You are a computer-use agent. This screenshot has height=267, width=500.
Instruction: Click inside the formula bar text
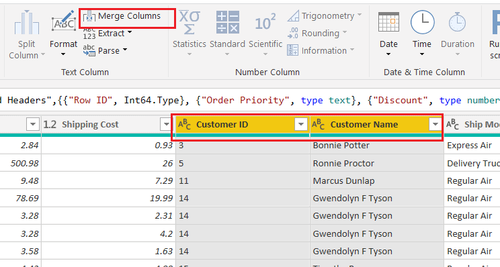[250, 100]
